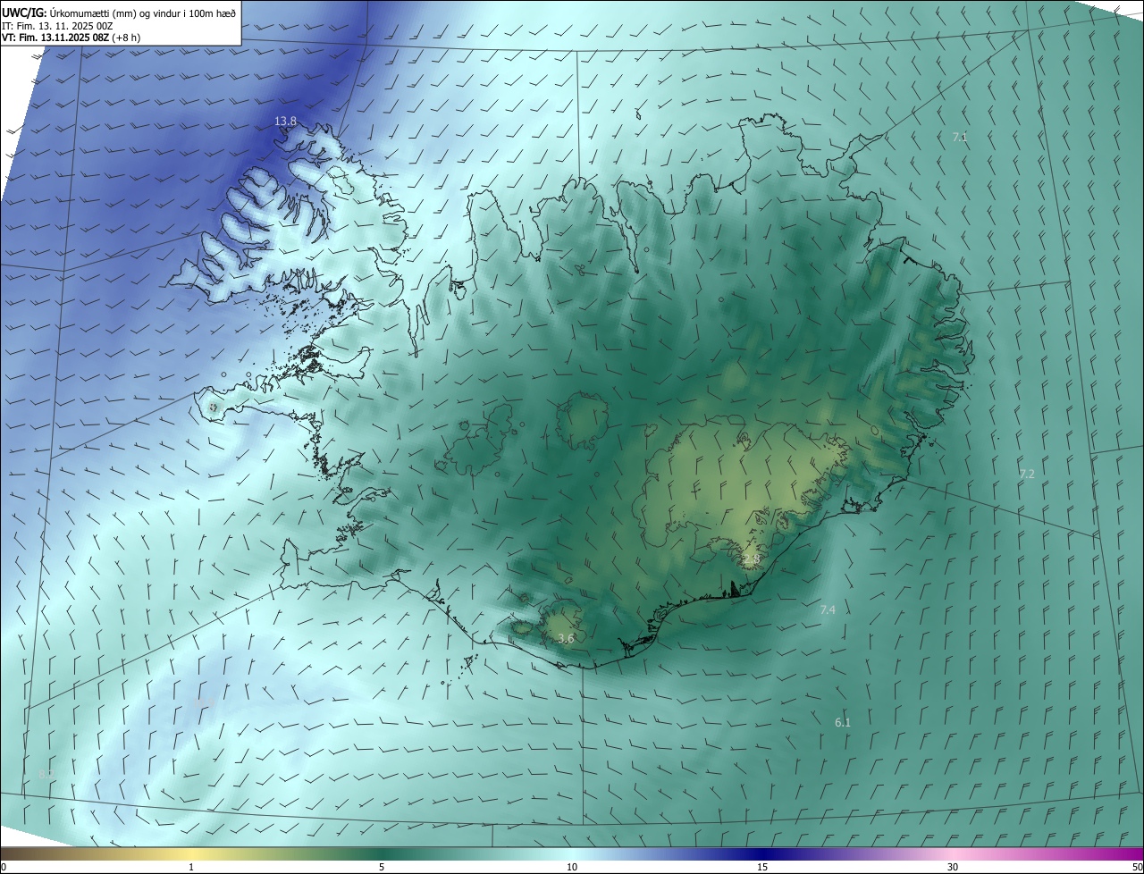Click the 3.6 value label

point(566,638)
